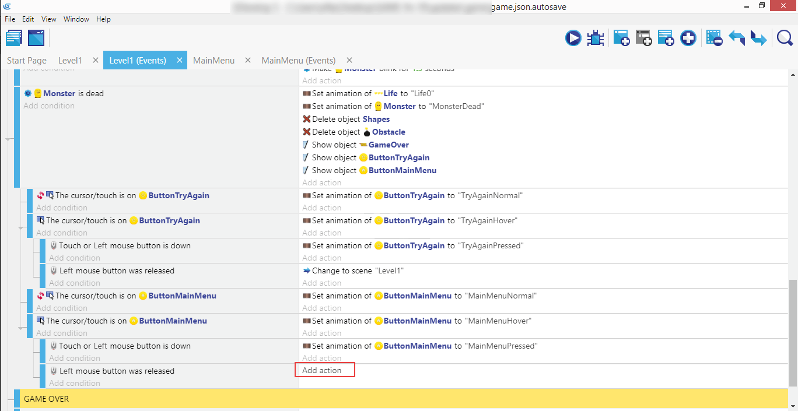Collapse the ButtonTryAgain hover event

[21, 228]
